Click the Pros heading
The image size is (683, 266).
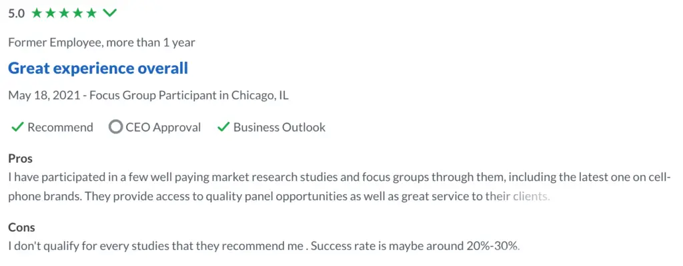[21, 159]
